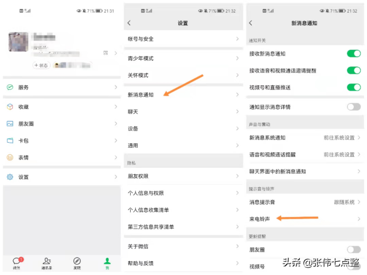Viewport: 367px width, 275px height.
Task: Expand the 关于微信 row chevron
Action: coord(237,246)
